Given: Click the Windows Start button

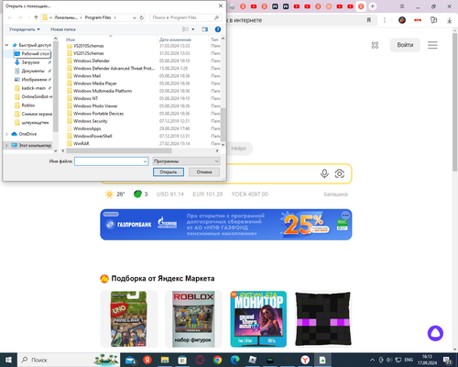Looking at the screenshot, I should tap(8, 360).
